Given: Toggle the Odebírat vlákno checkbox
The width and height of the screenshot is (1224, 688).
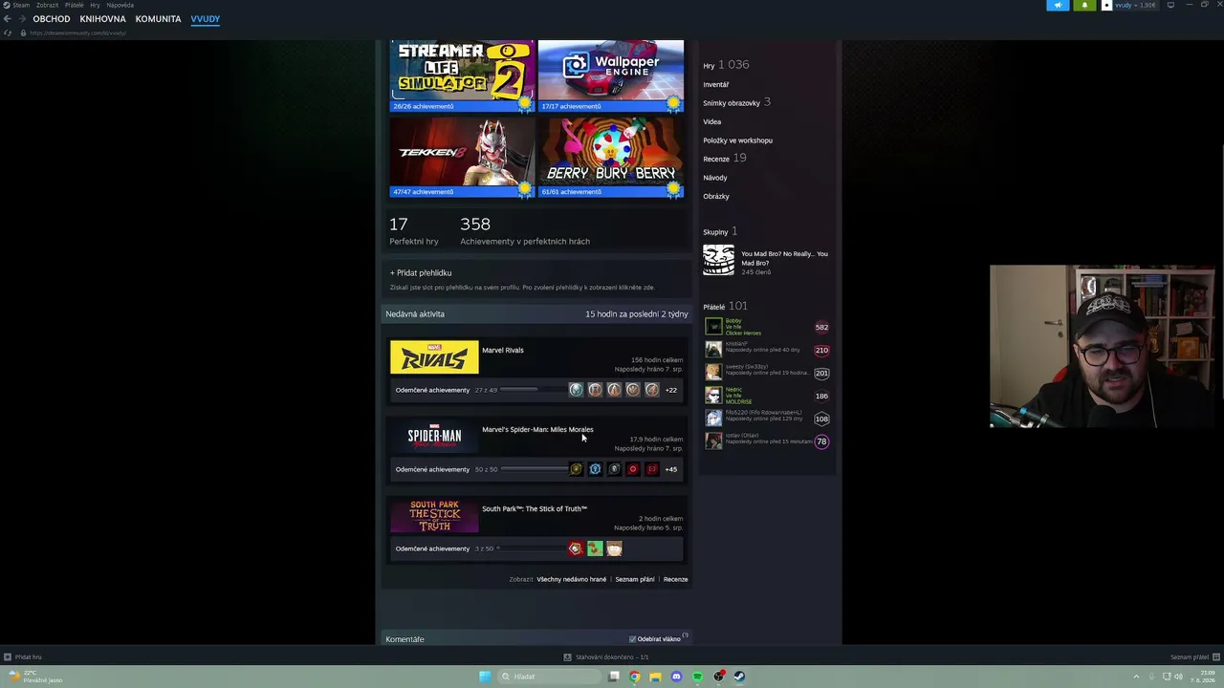Looking at the screenshot, I should 632,639.
